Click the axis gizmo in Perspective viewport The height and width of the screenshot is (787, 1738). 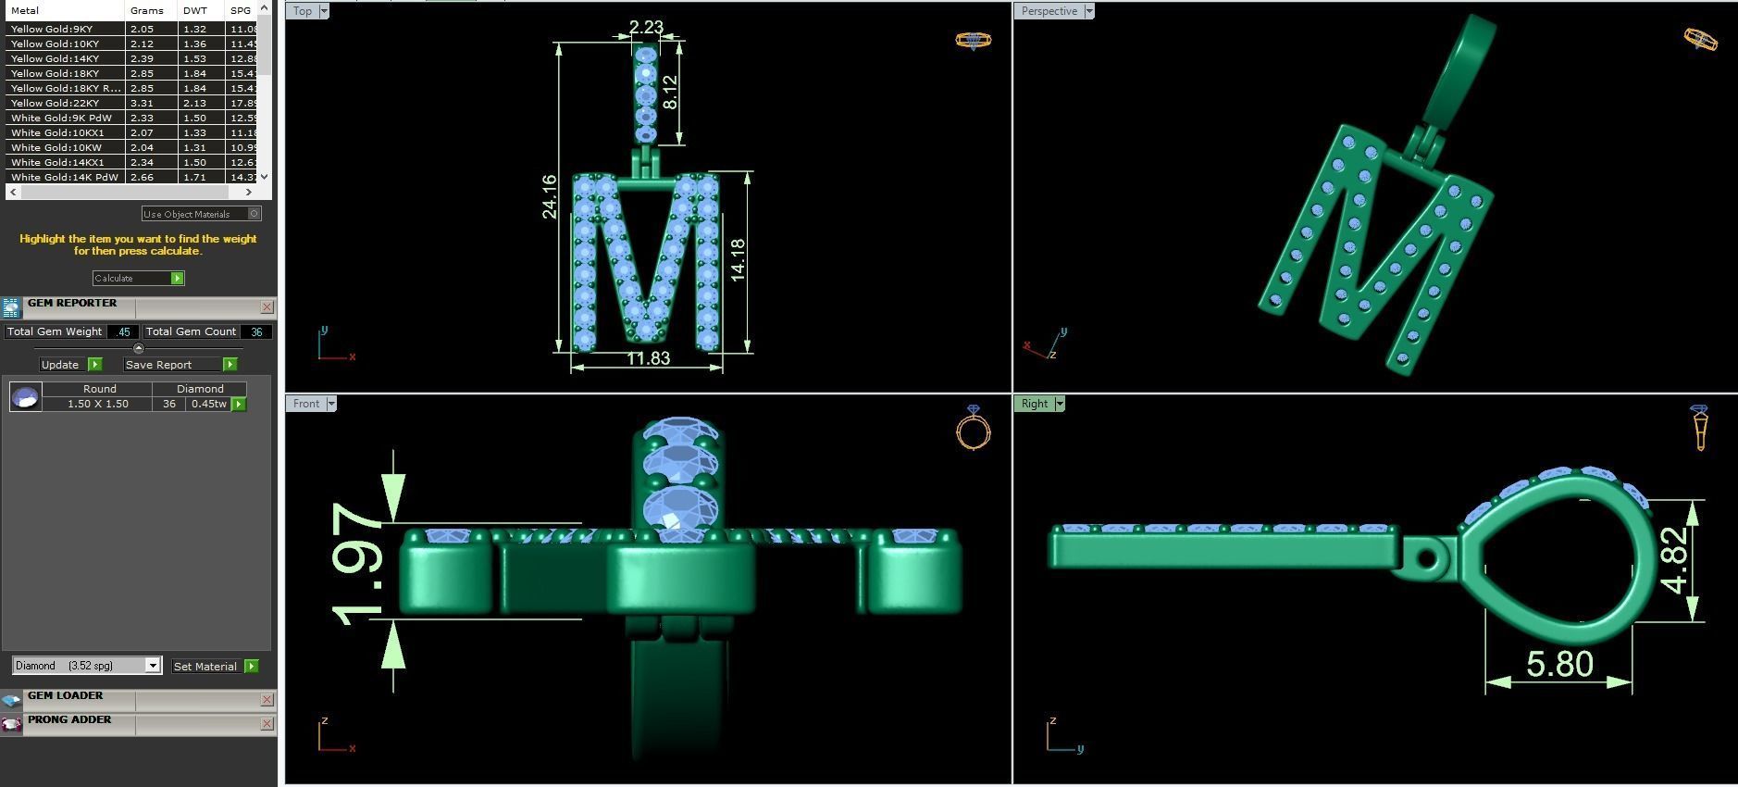click(1046, 344)
